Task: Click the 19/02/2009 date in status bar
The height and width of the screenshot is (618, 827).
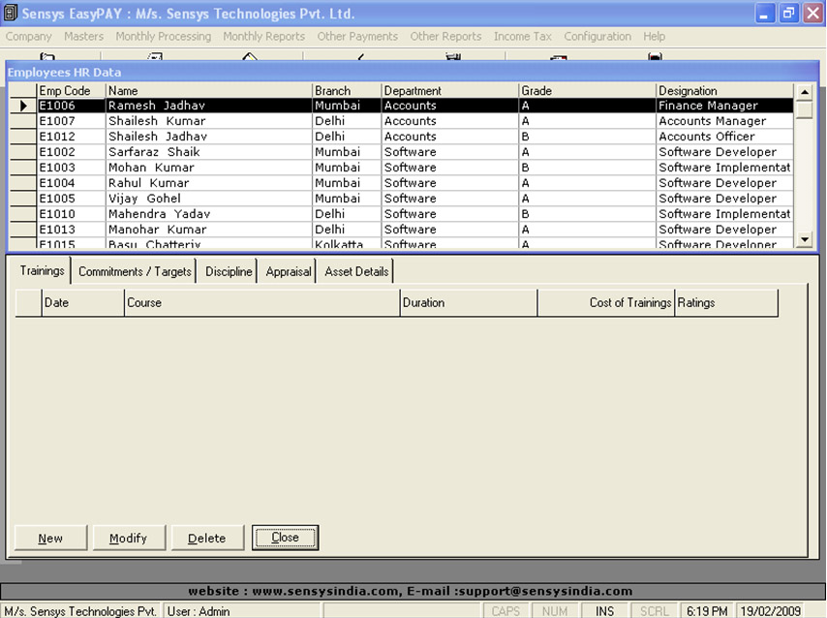Action: pos(770,611)
